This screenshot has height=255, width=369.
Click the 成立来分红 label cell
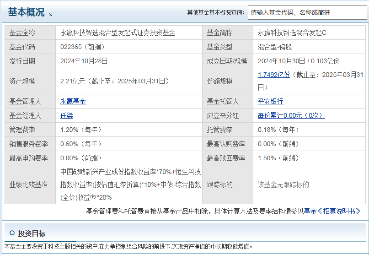[x=228, y=115]
